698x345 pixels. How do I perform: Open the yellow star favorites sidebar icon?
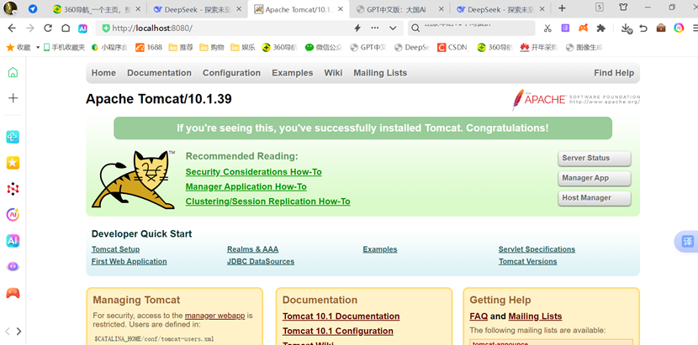click(x=13, y=163)
